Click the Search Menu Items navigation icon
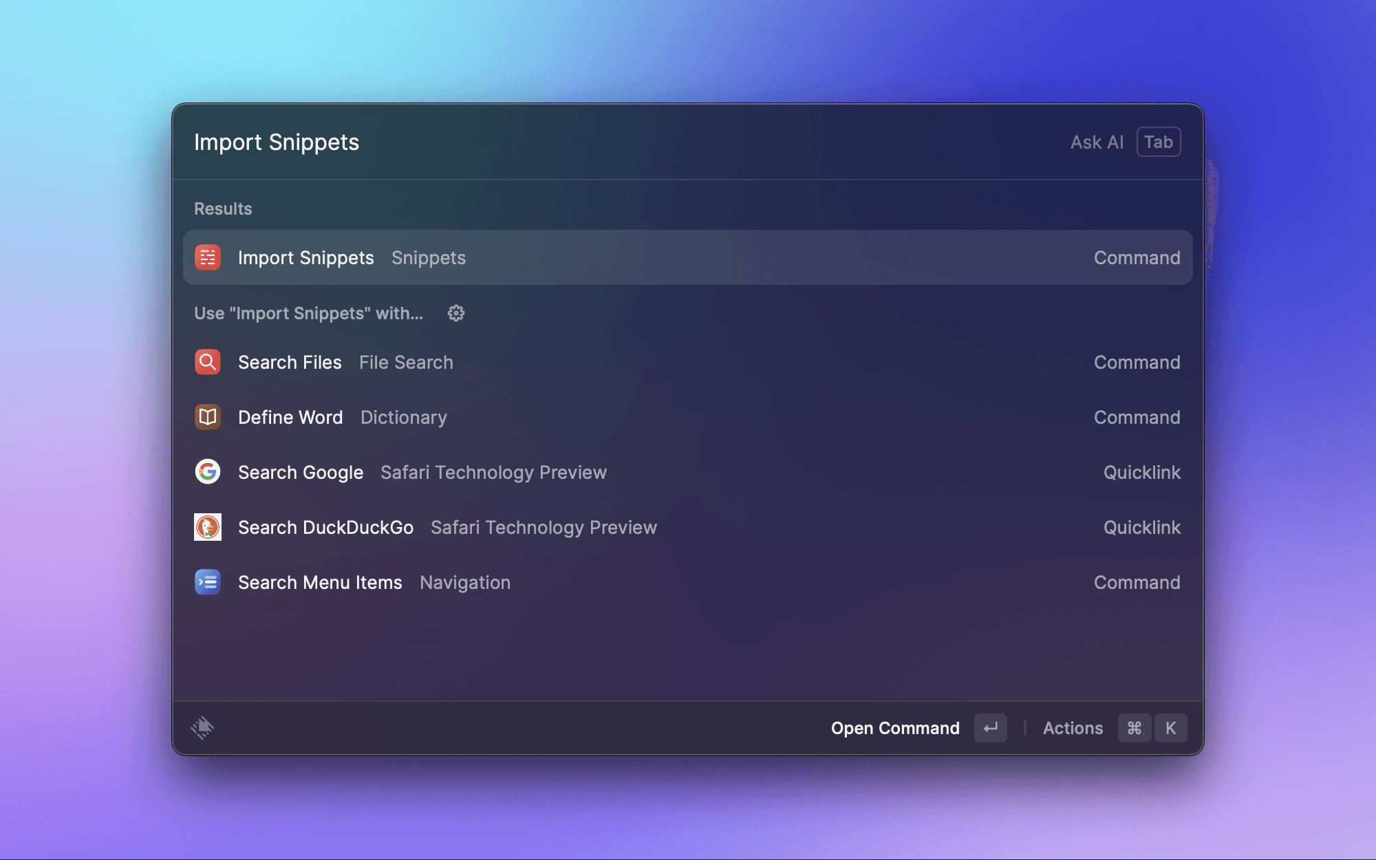This screenshot has height=860, width=1376. (x=207, y=582)
